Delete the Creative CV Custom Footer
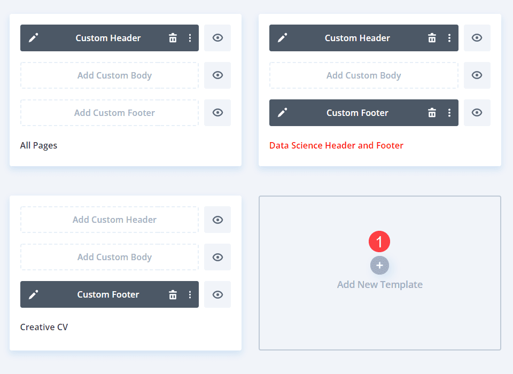Image resolution: width=513 pixels, height=374 pixels. [x=173, y=294]
